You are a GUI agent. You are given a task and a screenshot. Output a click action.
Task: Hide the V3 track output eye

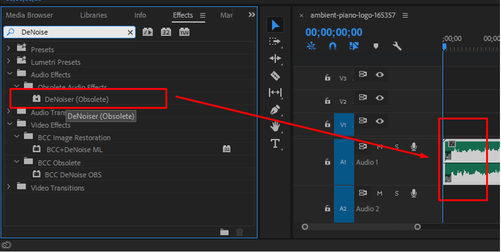click(x=379, y=75)
